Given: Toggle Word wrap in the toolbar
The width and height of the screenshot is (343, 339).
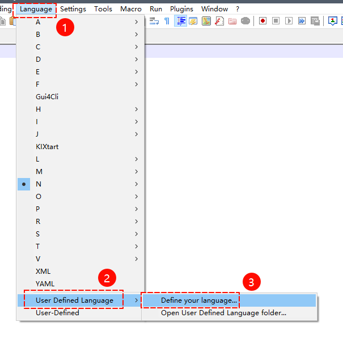Looking at the screenshot, I should point(154,21).
